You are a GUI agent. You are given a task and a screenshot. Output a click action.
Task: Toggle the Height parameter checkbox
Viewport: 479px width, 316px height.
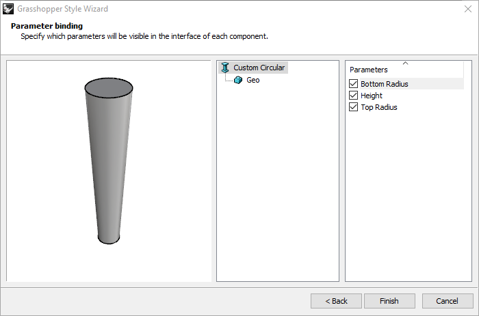point(354,96)
